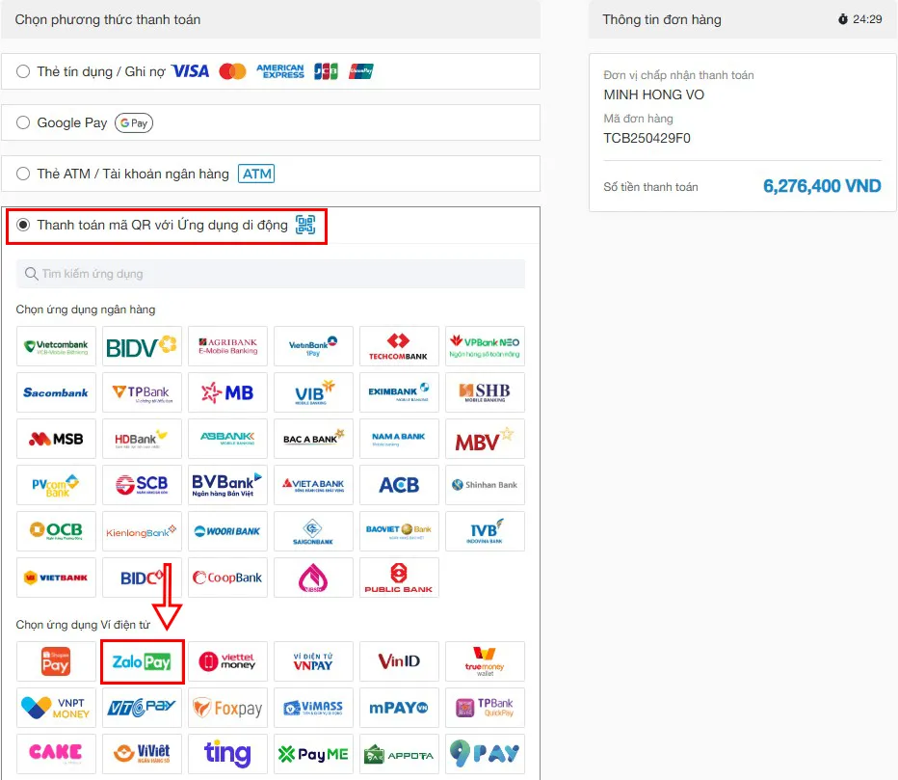
Task: Select the Google Pay radio button
Action: (23, 122)
